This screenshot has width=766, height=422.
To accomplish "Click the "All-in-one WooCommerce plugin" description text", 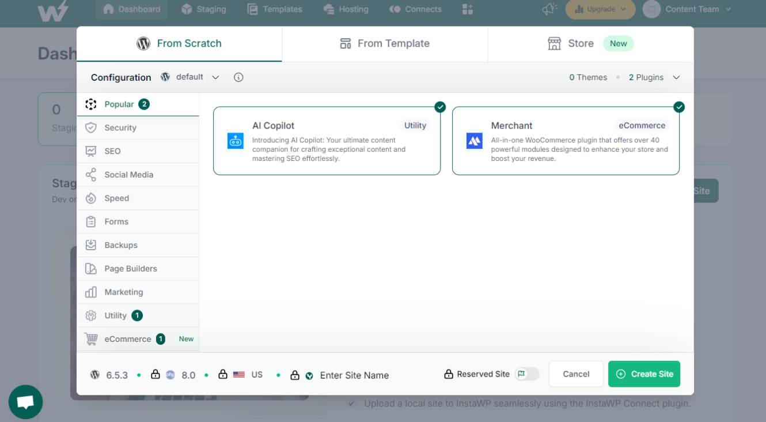I will 579,149.
